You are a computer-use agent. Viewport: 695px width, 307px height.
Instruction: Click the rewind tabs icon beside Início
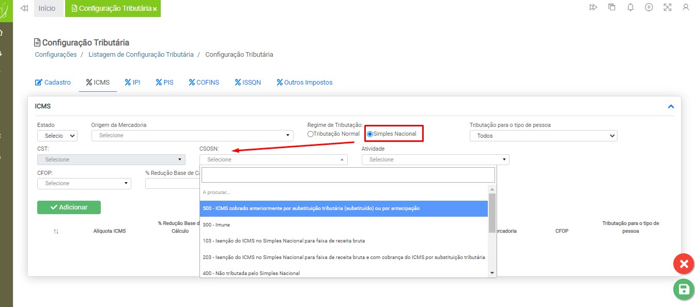point(24,8)
